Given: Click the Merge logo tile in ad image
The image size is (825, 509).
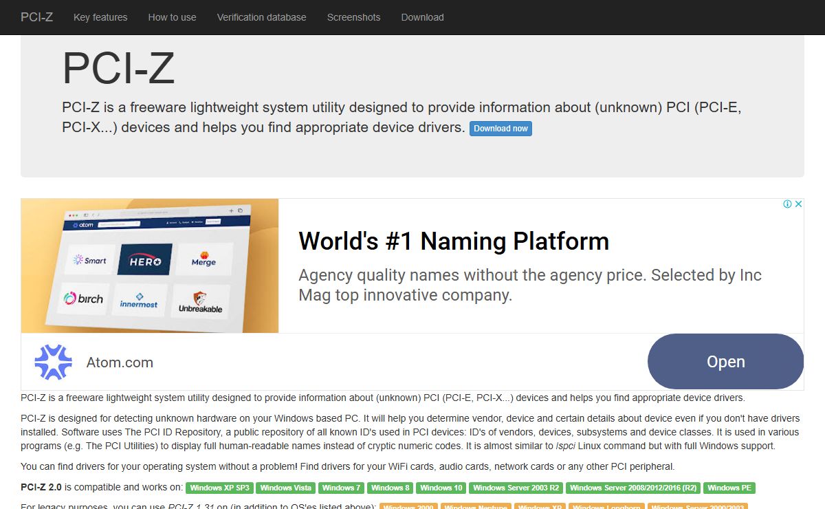Looking at the screenshot, I should (203, 259).
